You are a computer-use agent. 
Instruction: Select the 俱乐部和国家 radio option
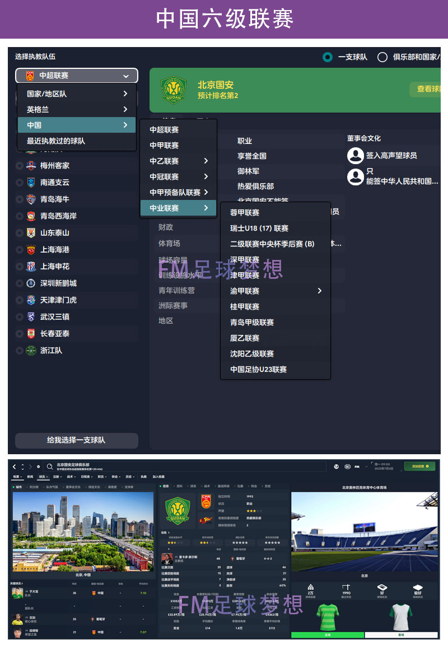382,57
